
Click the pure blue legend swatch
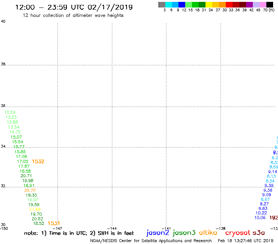coord(182,5)
